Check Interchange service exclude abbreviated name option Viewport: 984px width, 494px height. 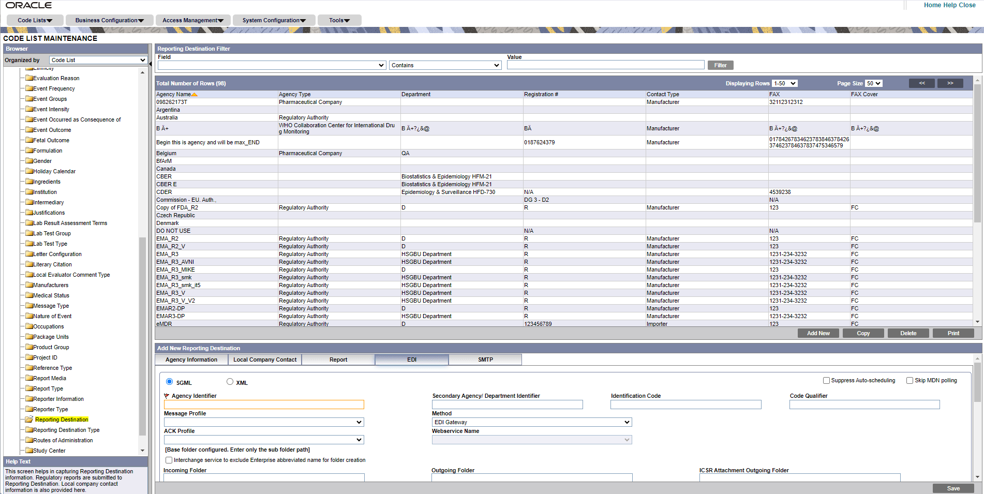169,460
